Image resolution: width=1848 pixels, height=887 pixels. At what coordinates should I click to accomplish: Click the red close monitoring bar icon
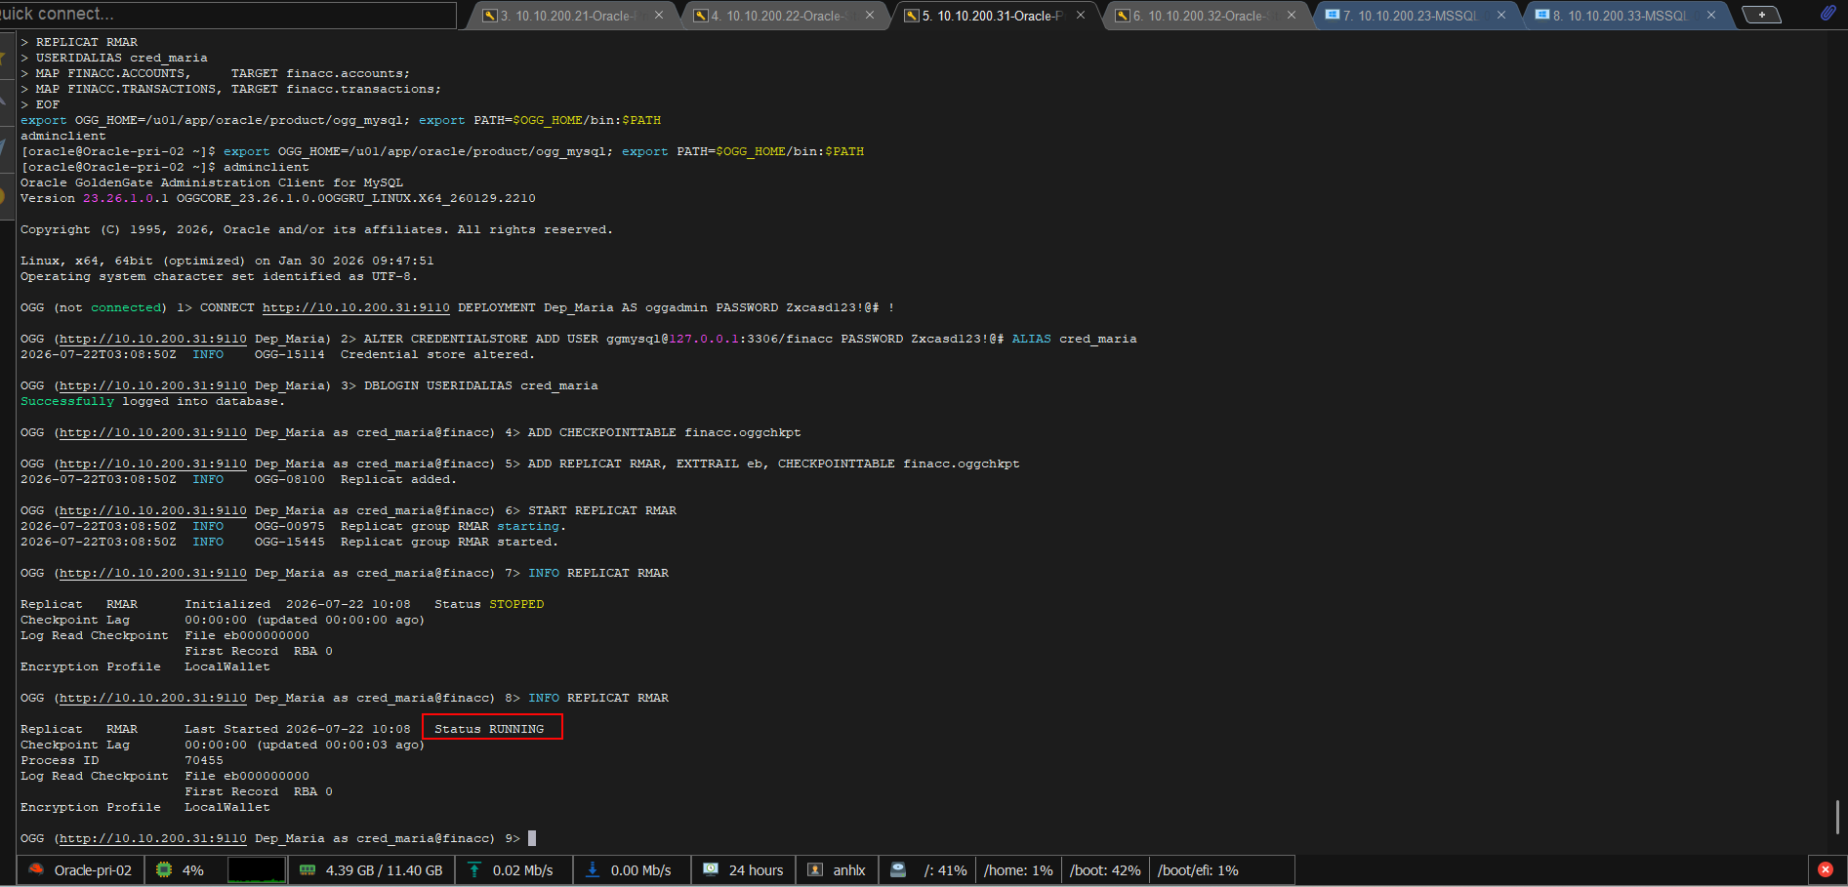1826,869
